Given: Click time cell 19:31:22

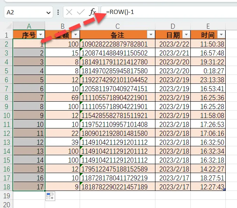Looking at the screenshot, I should (x=208, y=62).
